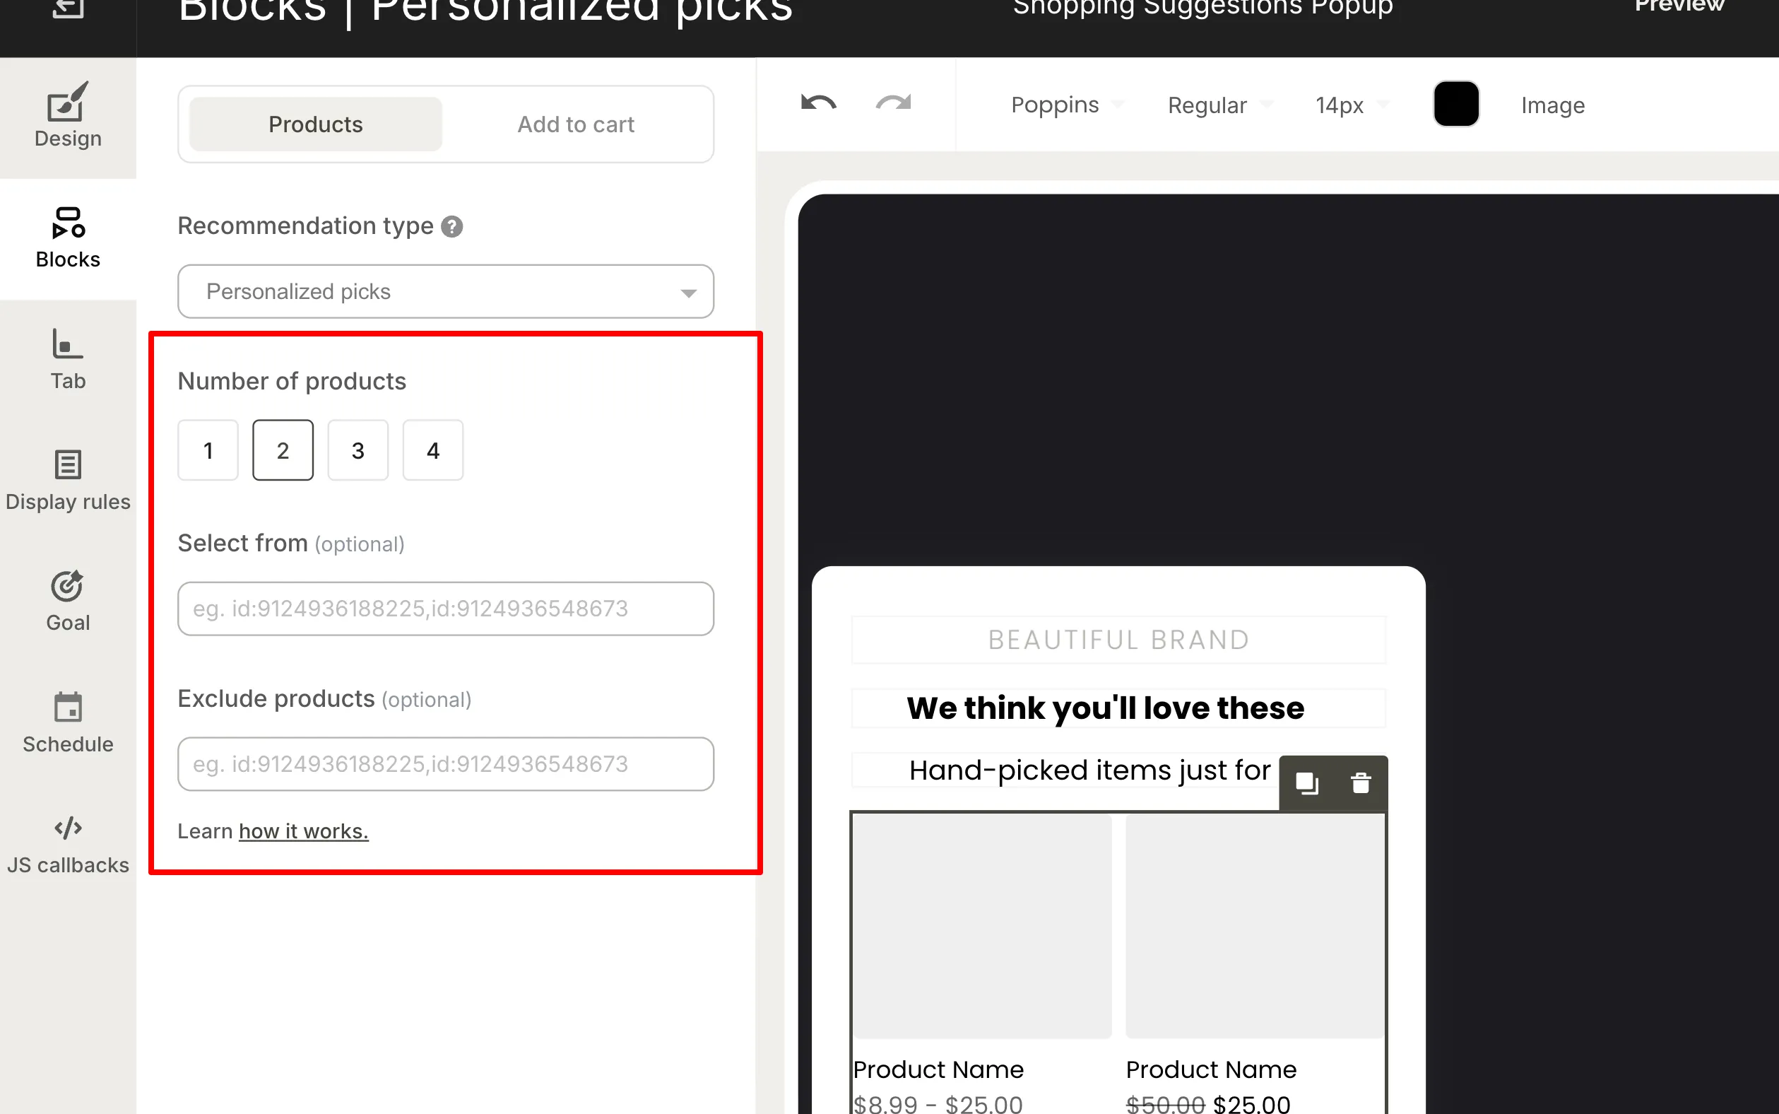Viewport: 1779px width, 1114px height.
Task: Set number of products to 1
Action: point(208,450)
